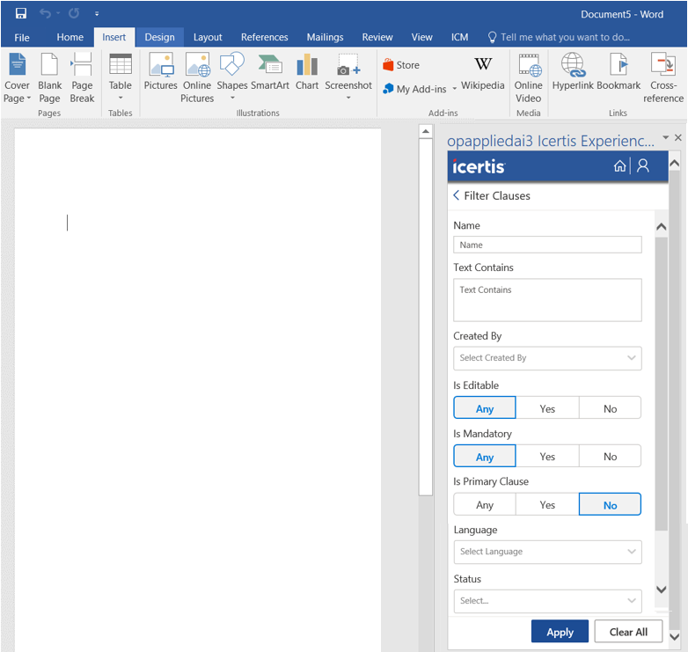The width and height of the screenshot is (688, 652).
Task: Open the Select Created By dropdown
Action: click(x=547, y=358)
